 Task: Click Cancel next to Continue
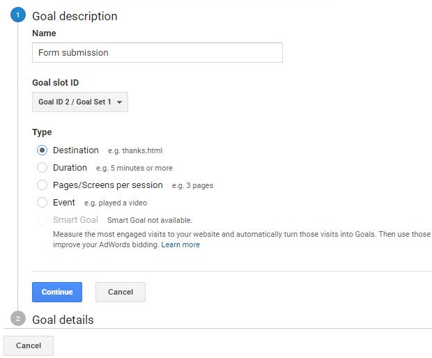121,292
